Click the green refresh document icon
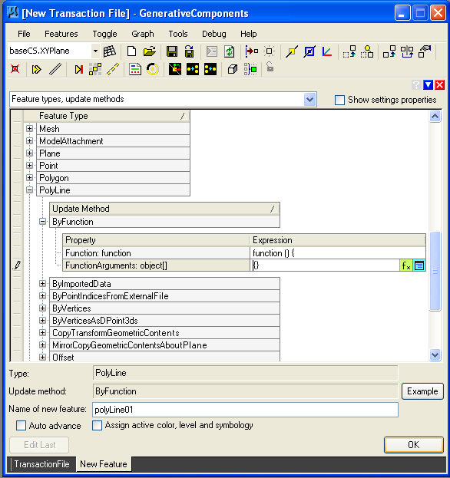This screenshot has width=450, height=478. pyautogui.click(x=229, y=51)
